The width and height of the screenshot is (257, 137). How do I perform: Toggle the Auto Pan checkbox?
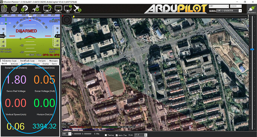click(x=117, y=135)
